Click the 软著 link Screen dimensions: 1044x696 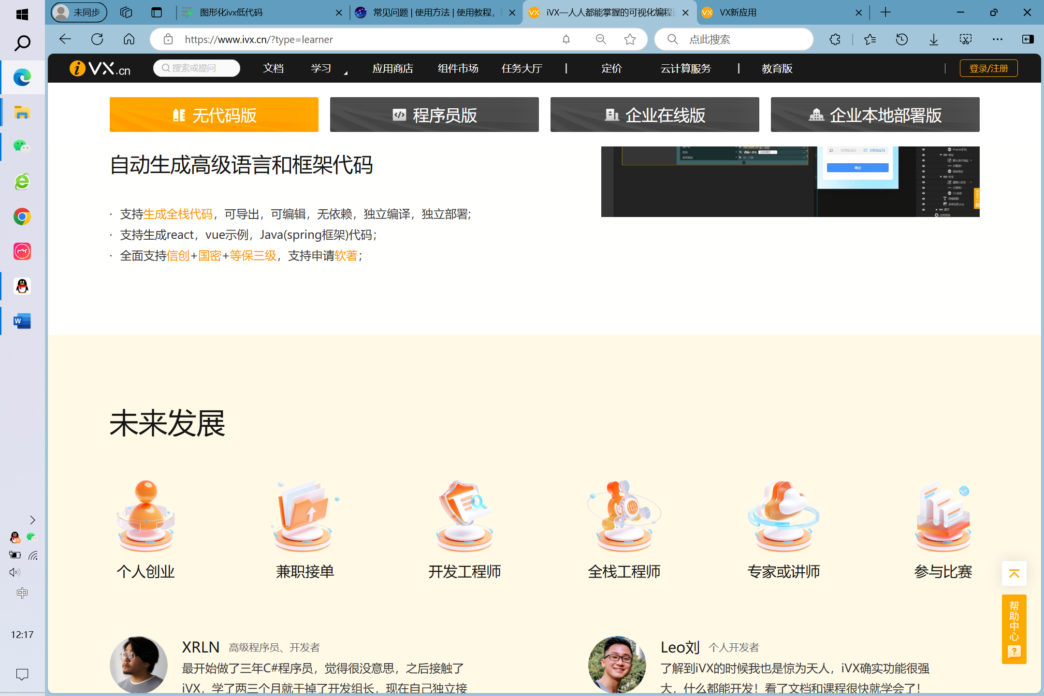point(346,256)
